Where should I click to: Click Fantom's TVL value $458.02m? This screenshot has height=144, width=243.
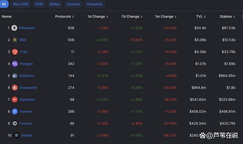click(198, 111)
